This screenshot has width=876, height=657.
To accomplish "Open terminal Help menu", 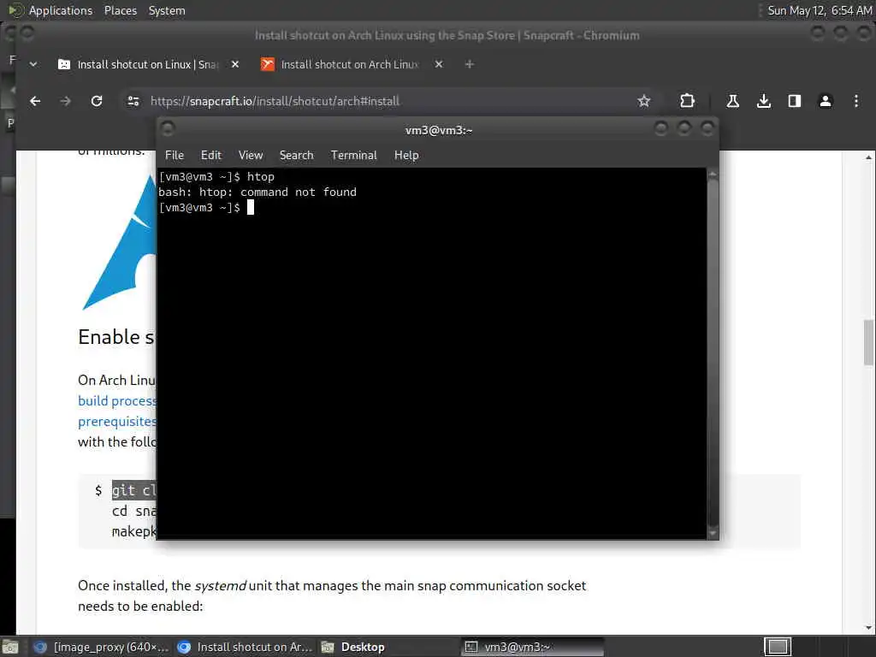I will point(406,156).
